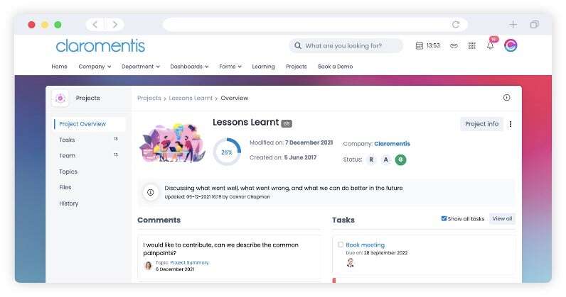Image resolution: width=566 pixels, height=297 pixels.
Task: Toggle the Show all tasks checkbox
Action: pos(444,219)
